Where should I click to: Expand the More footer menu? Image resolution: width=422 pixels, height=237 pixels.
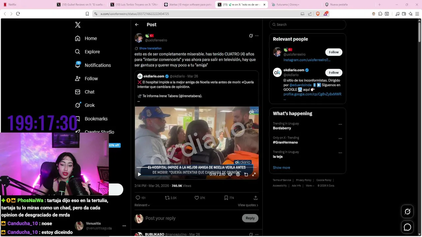pyautogui.click(x=310, y=186)
